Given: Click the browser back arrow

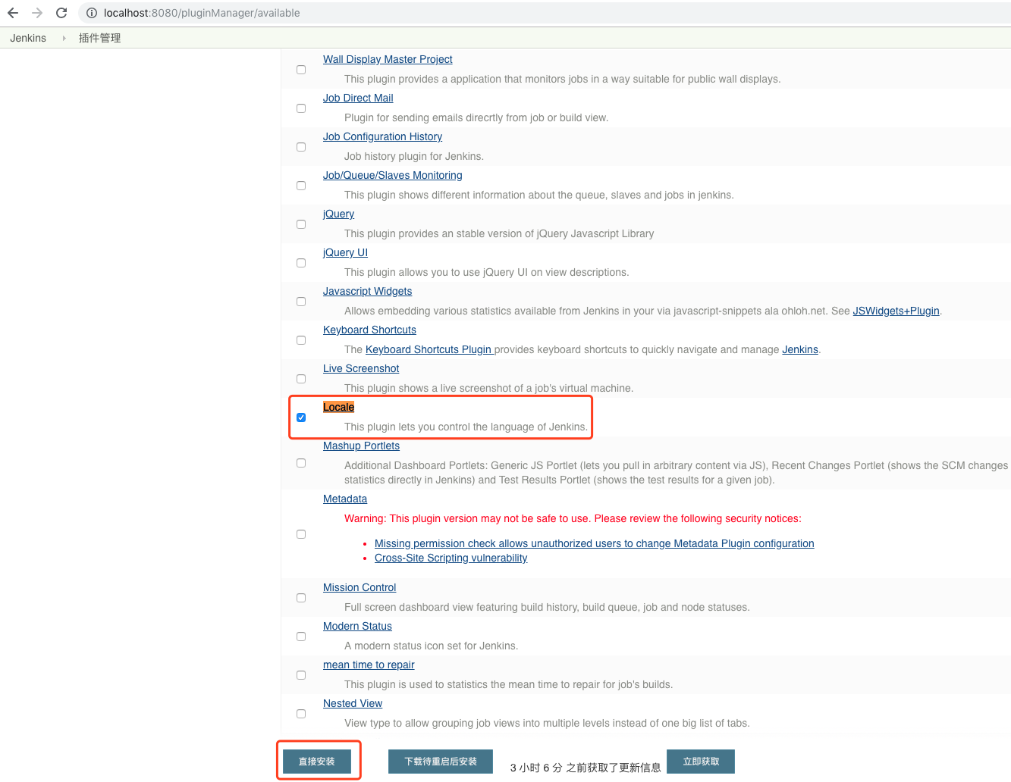Looking at the screenshot, I should [13, 13].
